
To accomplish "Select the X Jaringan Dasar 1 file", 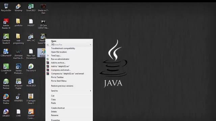I will [x=31, y=99].
